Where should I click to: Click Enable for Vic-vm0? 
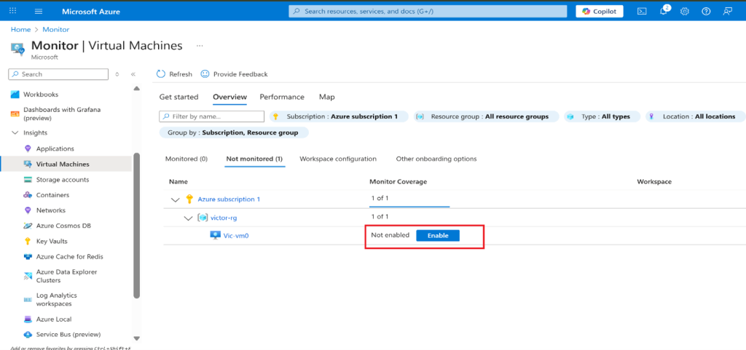click(x=438, y=236)
